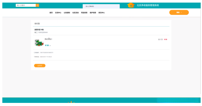Screen dimensions: 202x106
Task: Click the delivery address 送至D区16栋
Action: pos(39,30)
